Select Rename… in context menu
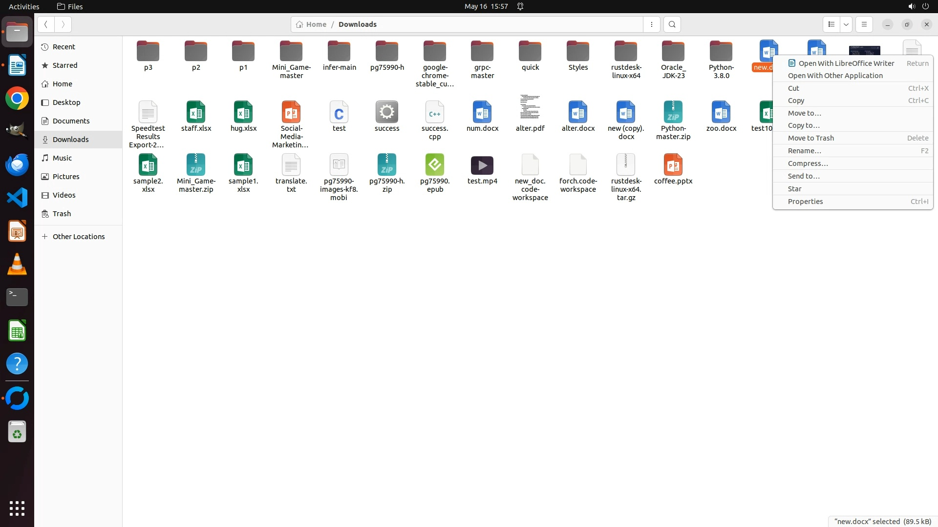Screen dimensions: 938x527 804,151
